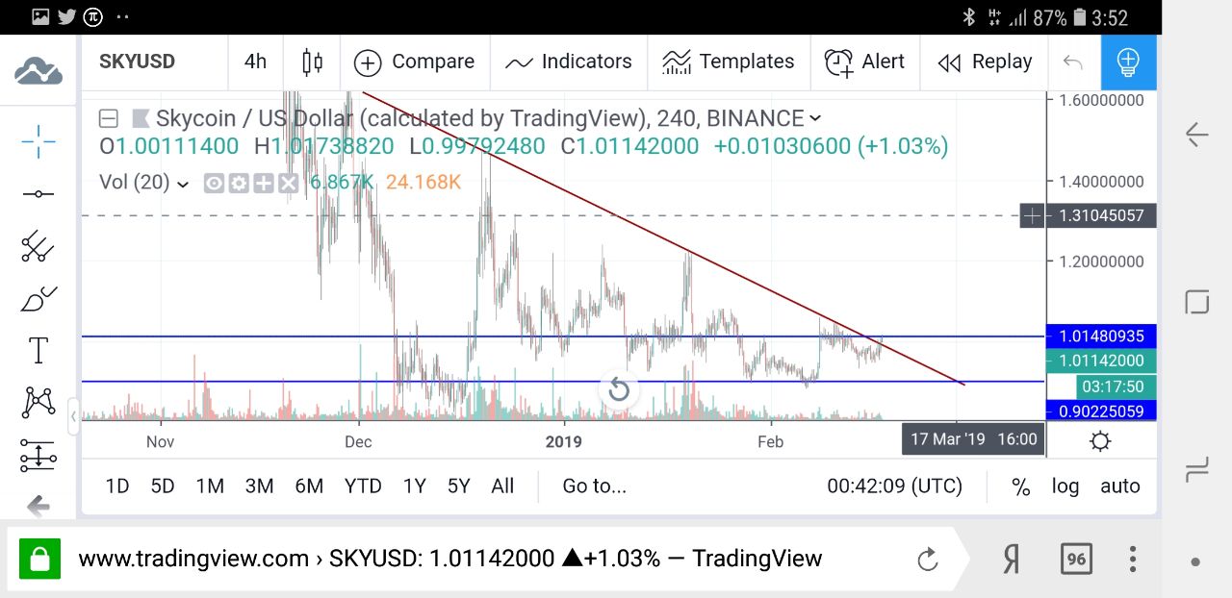Viewport: 1232px width, 598px height.
Task: Toggle auto scale mode
Action: [1120, 486]
